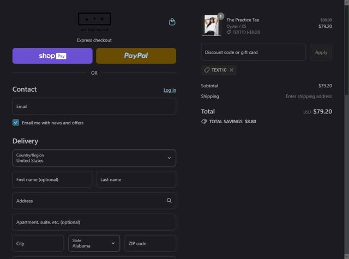
Task: Pay with PayPal express checkout
Action: pyautogui.click(x=136, y=56)
